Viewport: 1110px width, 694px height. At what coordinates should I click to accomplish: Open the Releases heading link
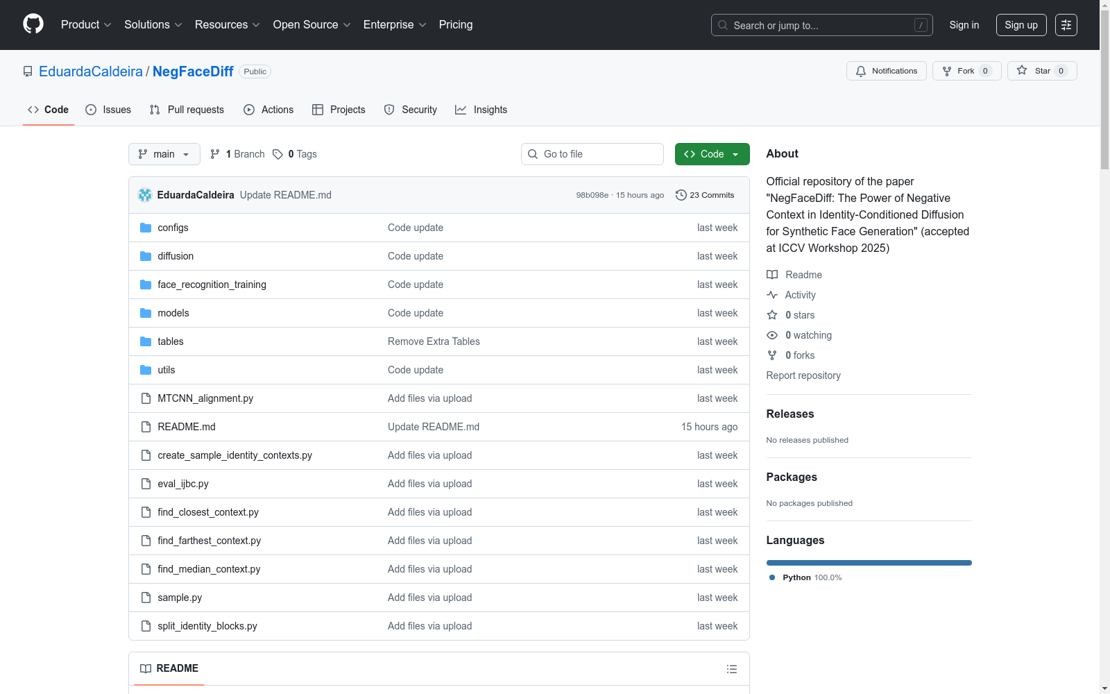[x=790, y=414]
